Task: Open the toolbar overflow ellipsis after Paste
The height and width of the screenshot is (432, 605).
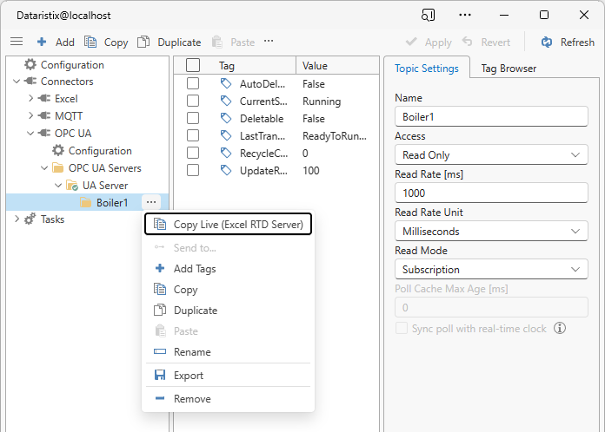Action: [269, 42]
